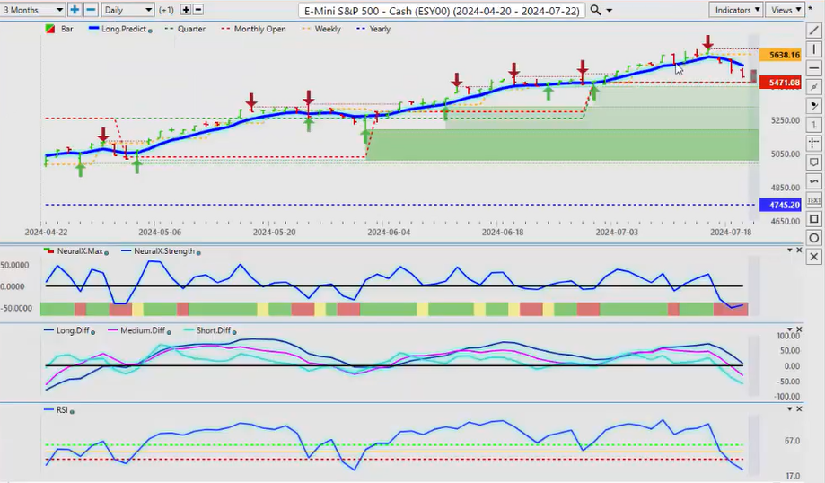Select the freehand curve tool
Screen dimensions: 825x483
814,181
